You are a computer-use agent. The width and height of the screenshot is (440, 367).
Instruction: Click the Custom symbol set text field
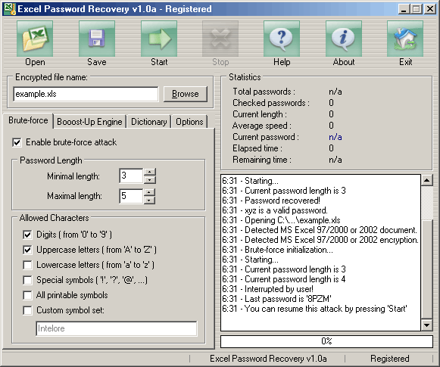click(x=117, y=328)
